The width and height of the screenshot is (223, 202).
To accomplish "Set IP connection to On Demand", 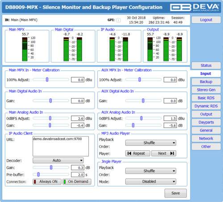I will click(77, 181).
